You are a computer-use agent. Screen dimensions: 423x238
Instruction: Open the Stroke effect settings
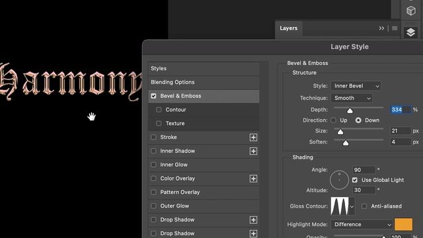point(204,137)
